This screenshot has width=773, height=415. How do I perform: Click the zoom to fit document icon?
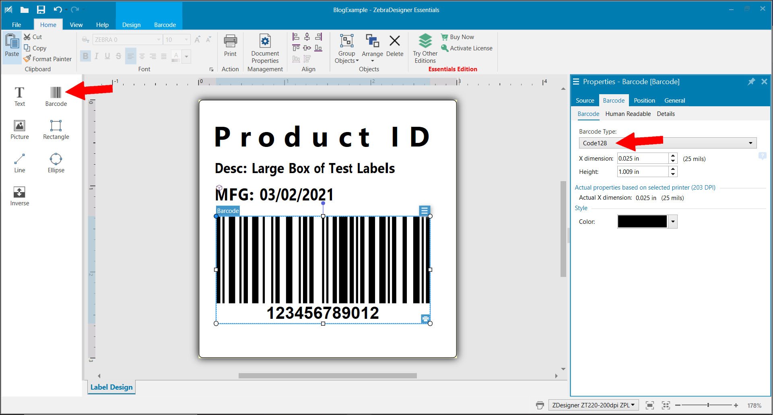pos(649,405)
